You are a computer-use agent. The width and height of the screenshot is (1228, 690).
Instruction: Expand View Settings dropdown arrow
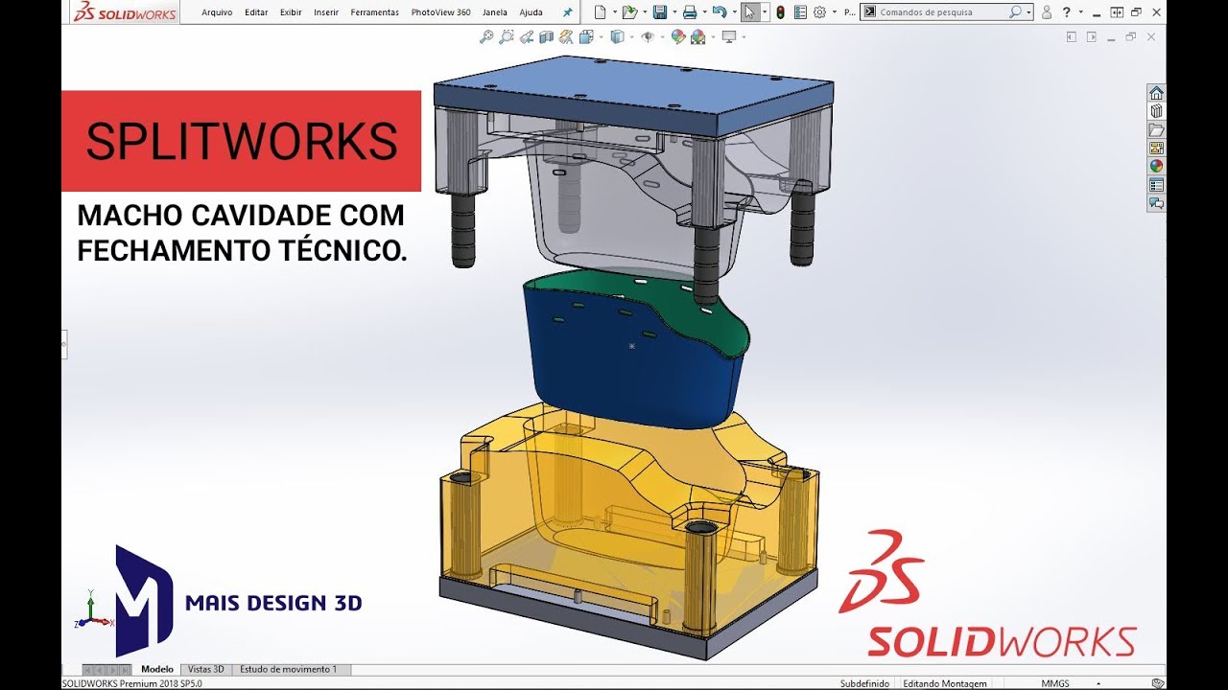pyautogui.click(x=744, y=37)
